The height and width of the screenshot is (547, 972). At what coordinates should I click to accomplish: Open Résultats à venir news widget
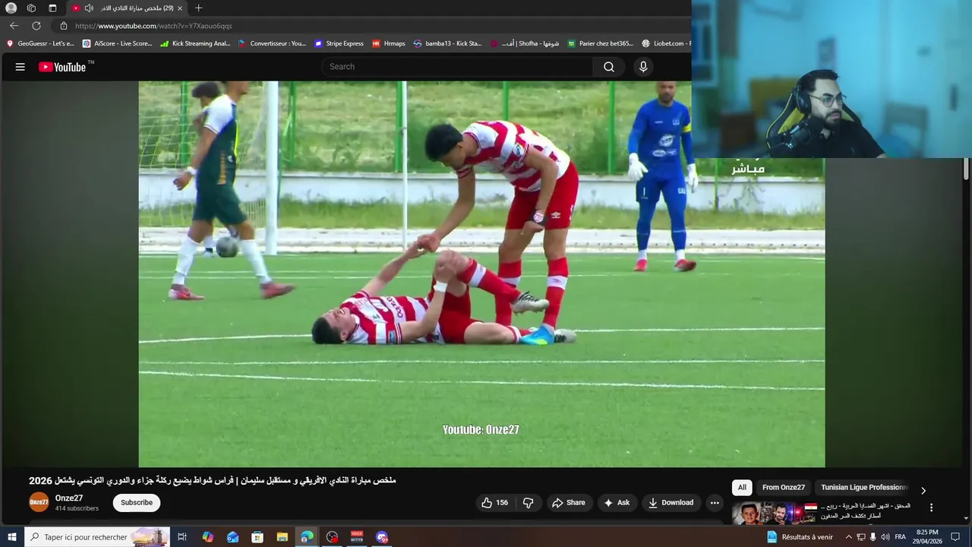tap(800, 537)
